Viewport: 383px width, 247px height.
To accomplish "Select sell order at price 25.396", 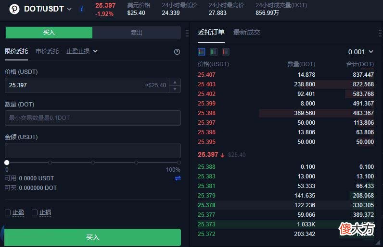I will pos(285,132).
